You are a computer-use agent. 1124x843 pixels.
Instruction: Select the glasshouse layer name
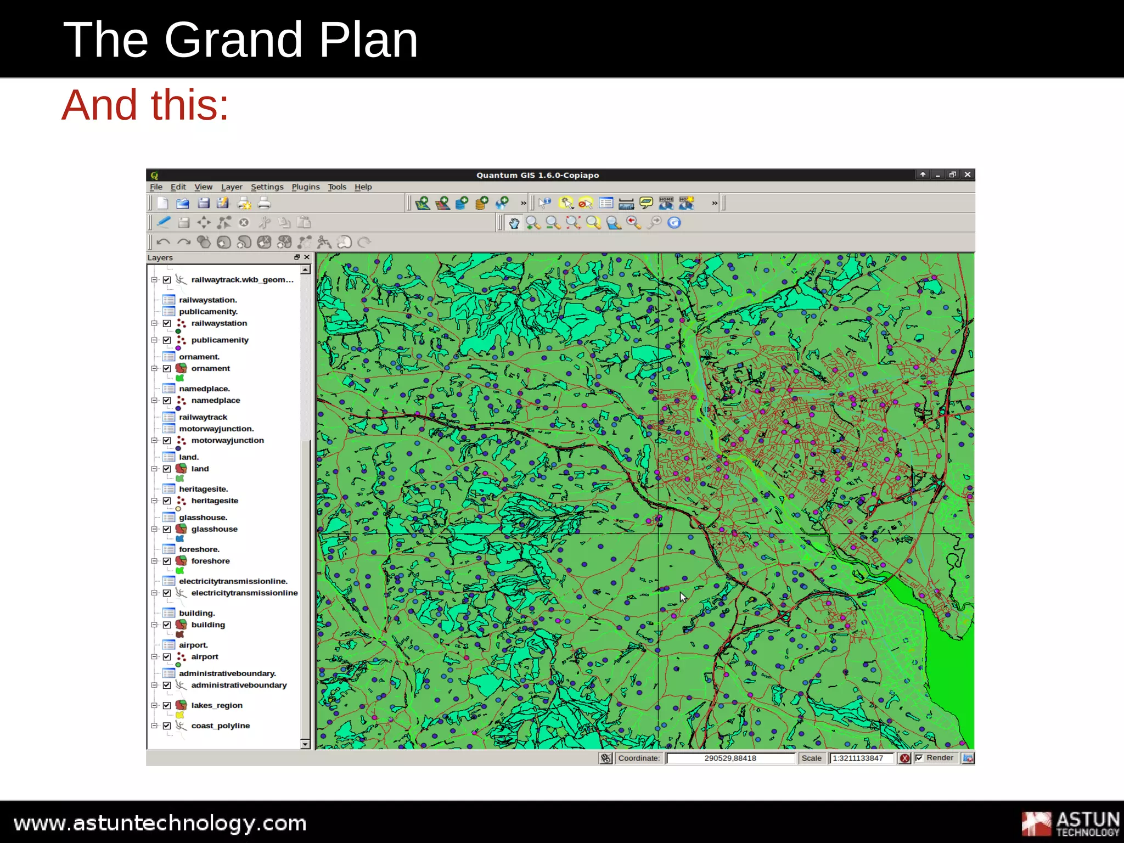point(214,529)
